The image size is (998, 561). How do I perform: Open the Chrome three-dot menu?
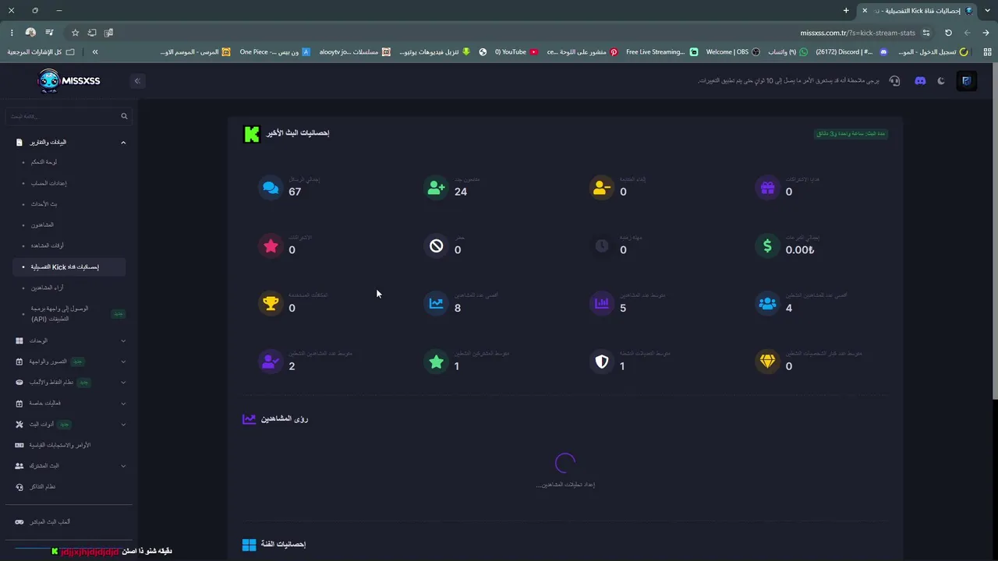coord(11,33)
